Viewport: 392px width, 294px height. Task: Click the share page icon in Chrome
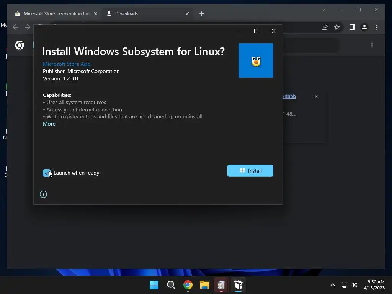(x=325, y=27)
